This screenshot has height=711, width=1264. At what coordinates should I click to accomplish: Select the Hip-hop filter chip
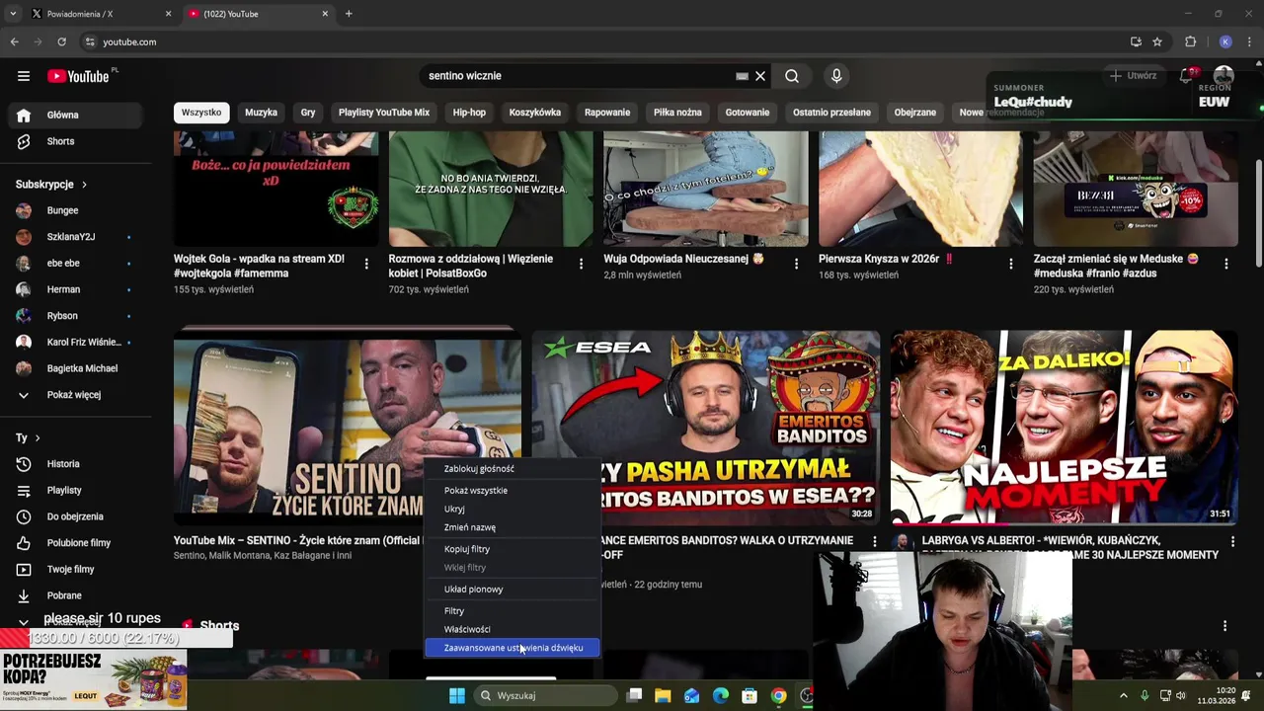[x=469, y=113]
